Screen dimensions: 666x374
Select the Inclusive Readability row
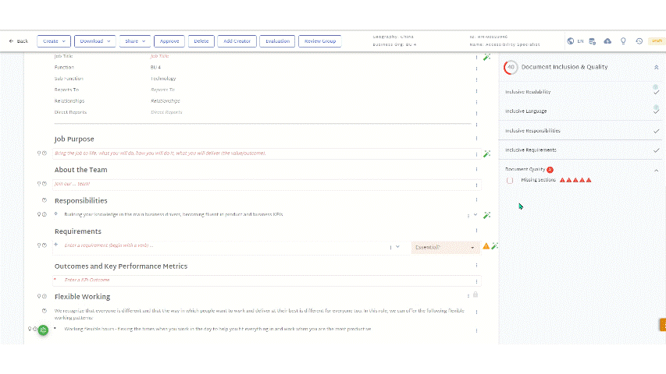582,92
